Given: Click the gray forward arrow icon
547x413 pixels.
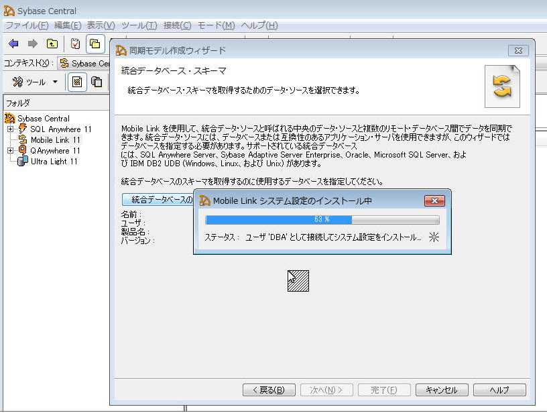Looking at the screenshot, I should pos(32,44).
